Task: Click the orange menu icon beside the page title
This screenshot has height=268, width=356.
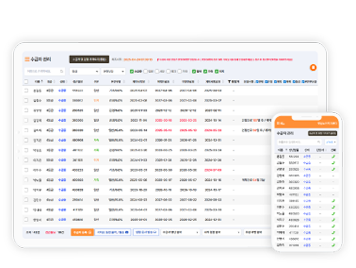Action: 26,59
